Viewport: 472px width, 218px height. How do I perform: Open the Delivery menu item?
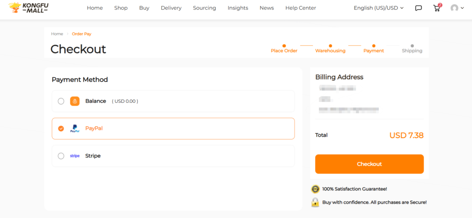pos(171,8)
